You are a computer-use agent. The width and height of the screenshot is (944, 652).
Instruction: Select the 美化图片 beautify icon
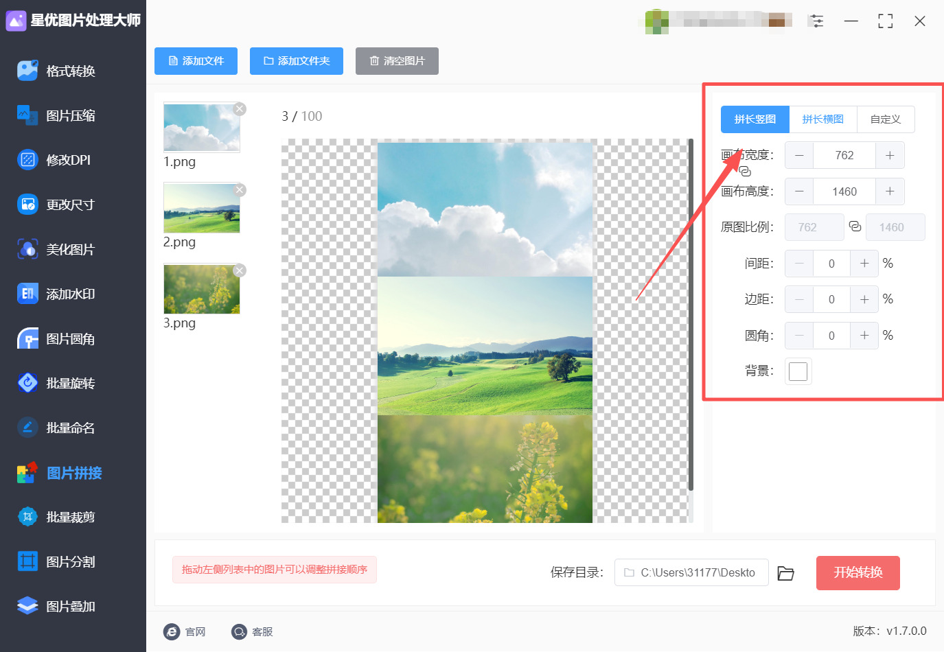(27, 249)
